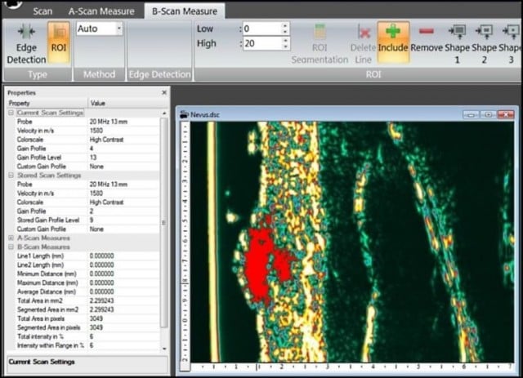This screenshot has width=523, height=378.
Task: Click the Nevus.dsc window title
Action: [x=205, y=114]
